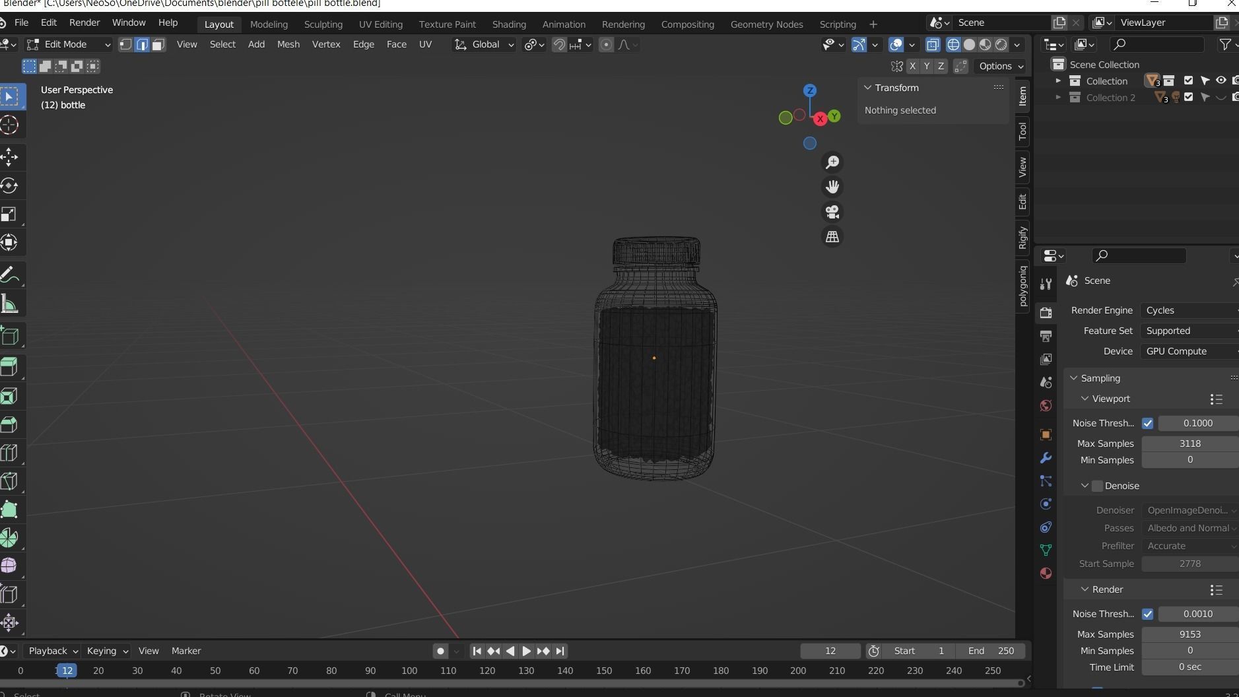
Task: Click Time Limit 0 sec field
Action: point(1190,667)
